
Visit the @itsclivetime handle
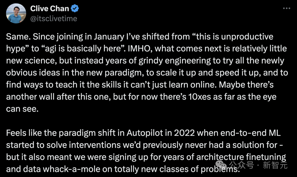(x=54, y=18)
